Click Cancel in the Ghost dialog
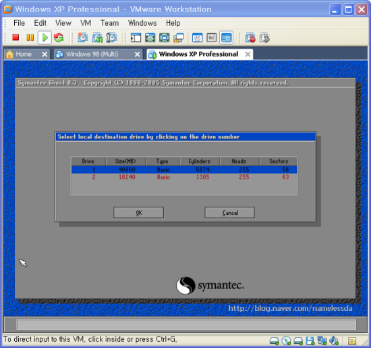This screenshot has width=371, height=348. click(x=230, y=213)
